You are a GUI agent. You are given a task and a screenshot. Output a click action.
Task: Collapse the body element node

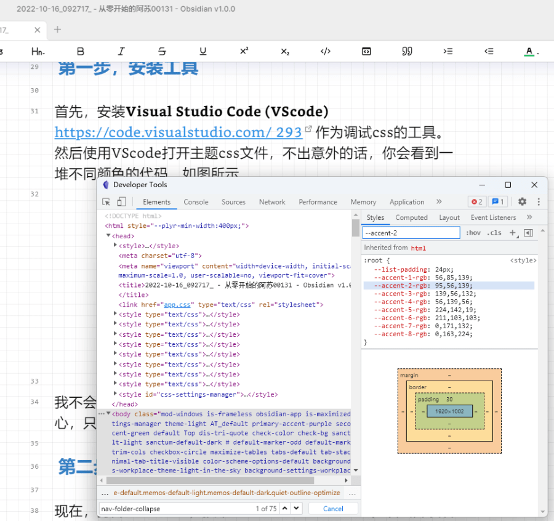[x=108, y=413]
